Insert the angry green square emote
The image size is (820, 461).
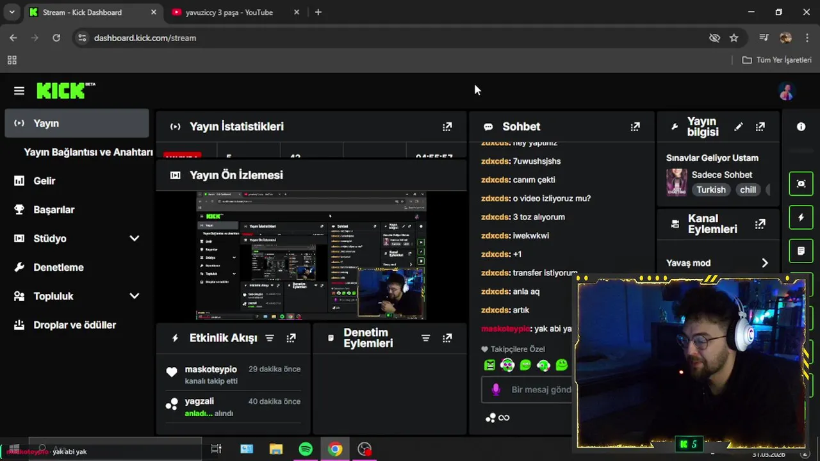489,365
